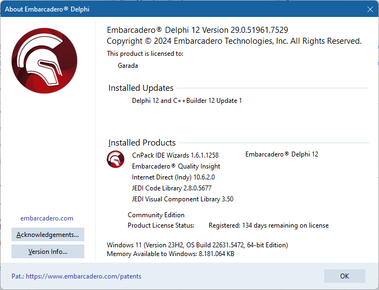Click Delphi 12 and C++Builder 12 Update 1
This screenshot has height=290, width=379.
coord(187,101)
